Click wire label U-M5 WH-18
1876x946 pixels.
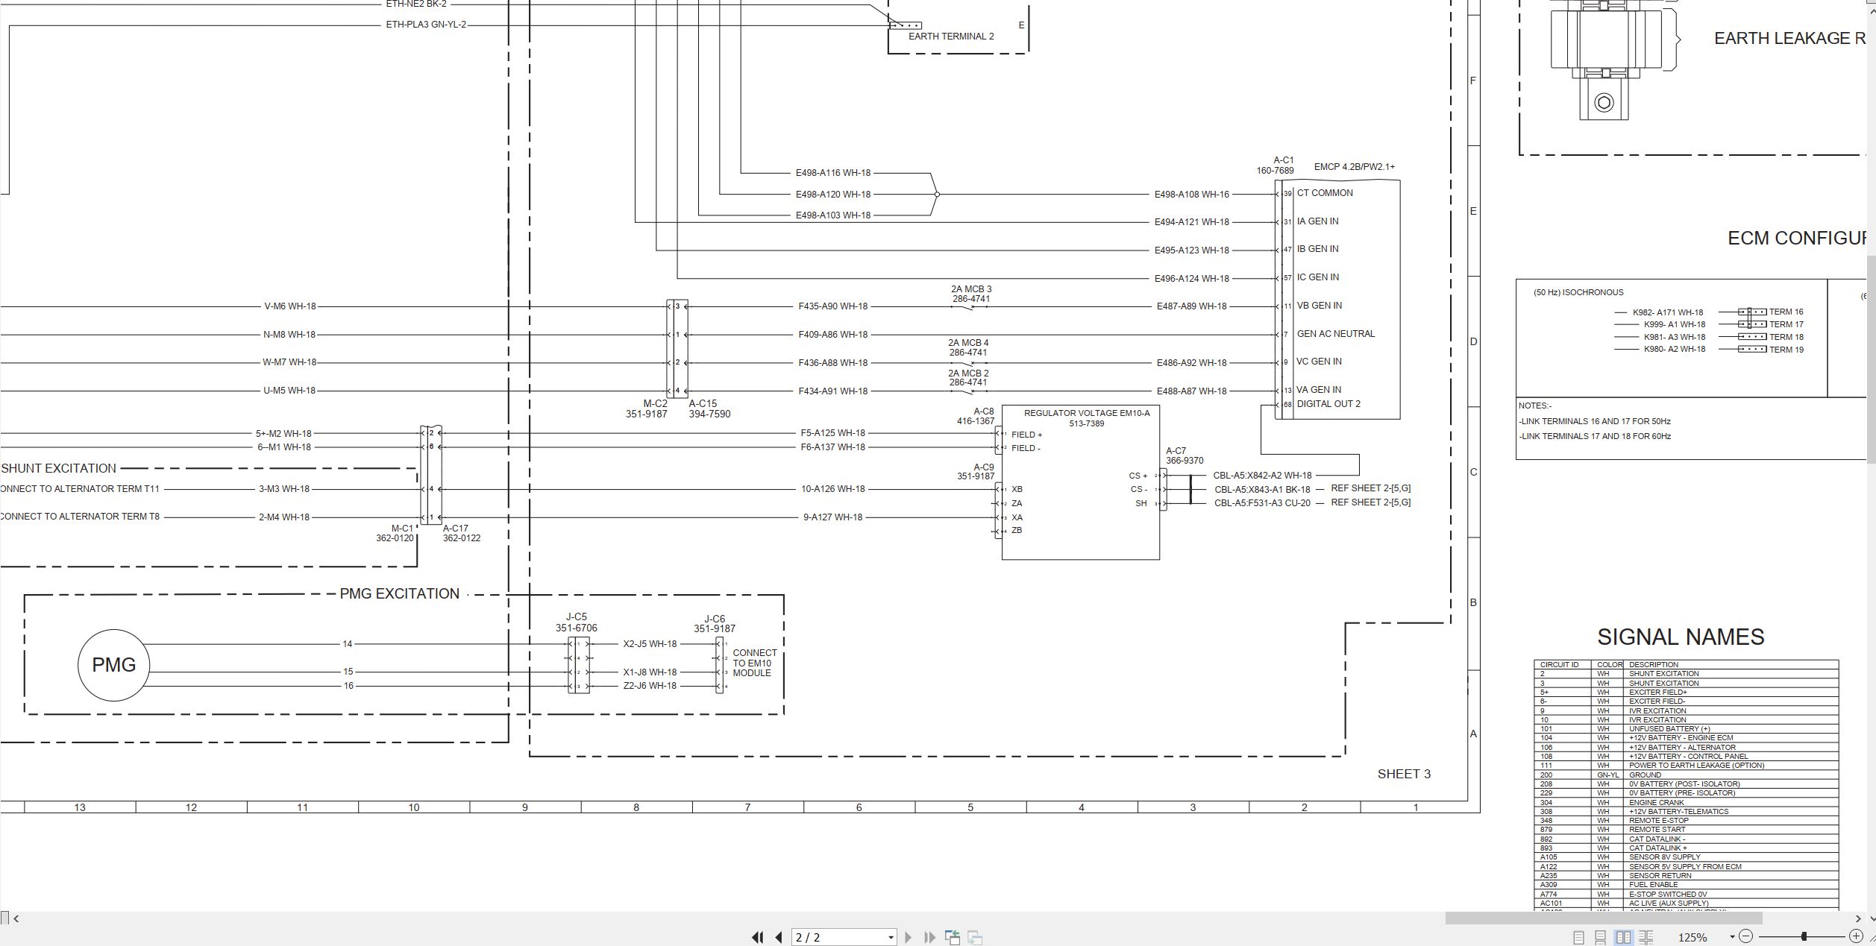pos(289,391)
